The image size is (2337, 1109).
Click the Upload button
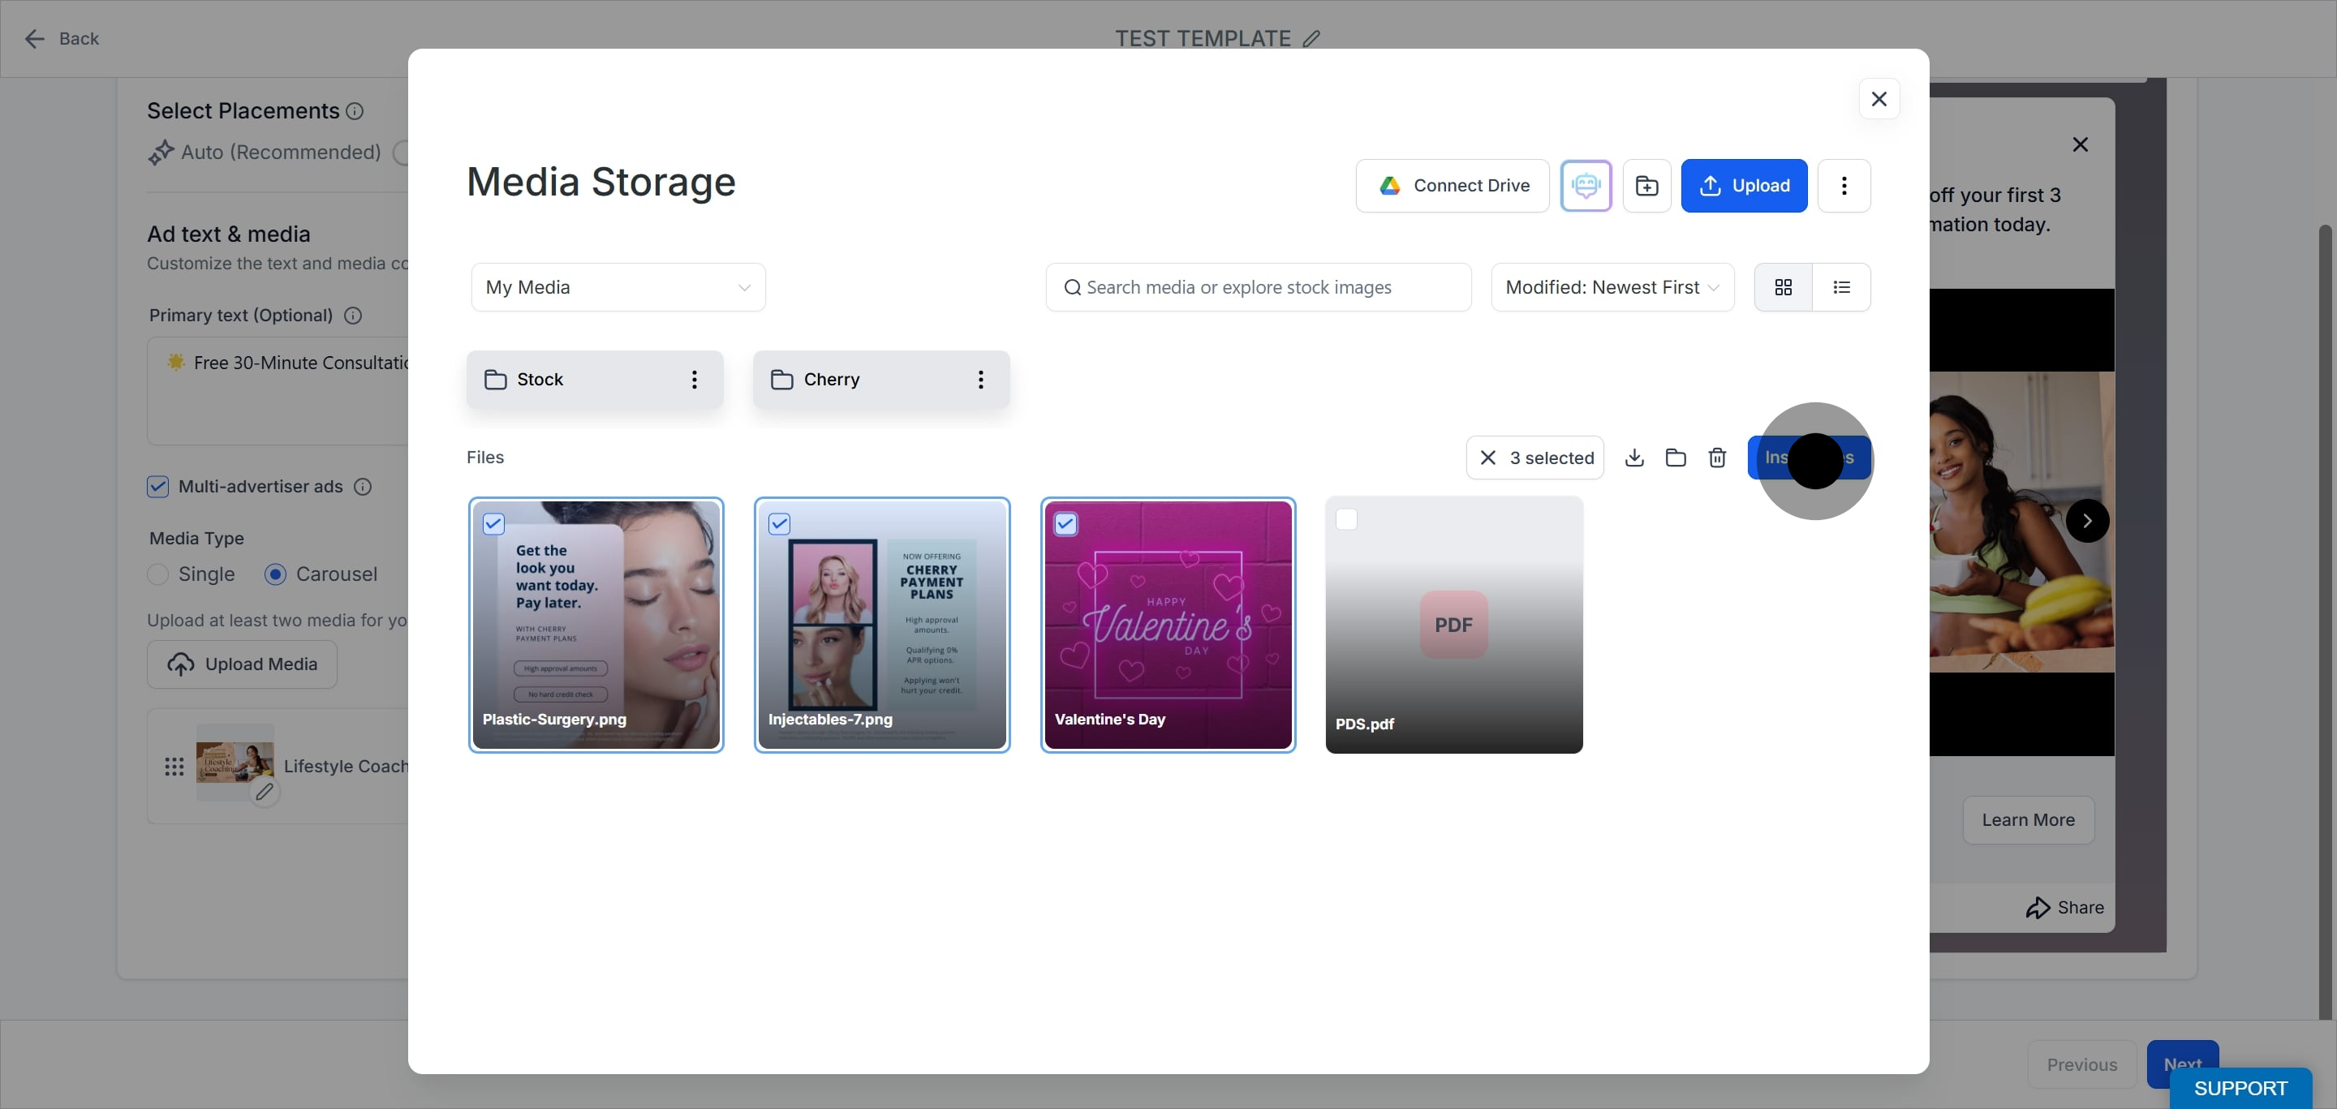[1744, 186]
